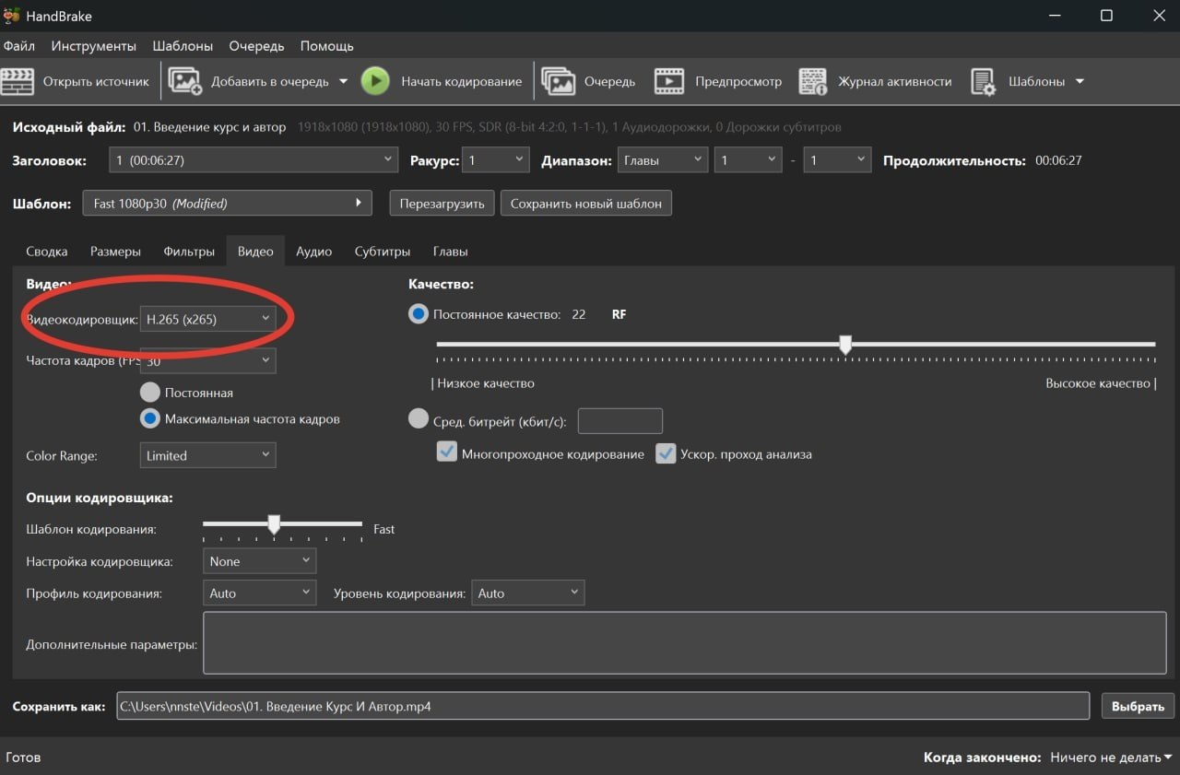
Task: Open the Ракурс angle dropdown
Action: pyautogui.click(x=496, y=160)
